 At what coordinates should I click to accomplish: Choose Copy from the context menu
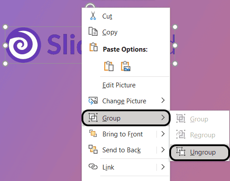coord(125,32)
